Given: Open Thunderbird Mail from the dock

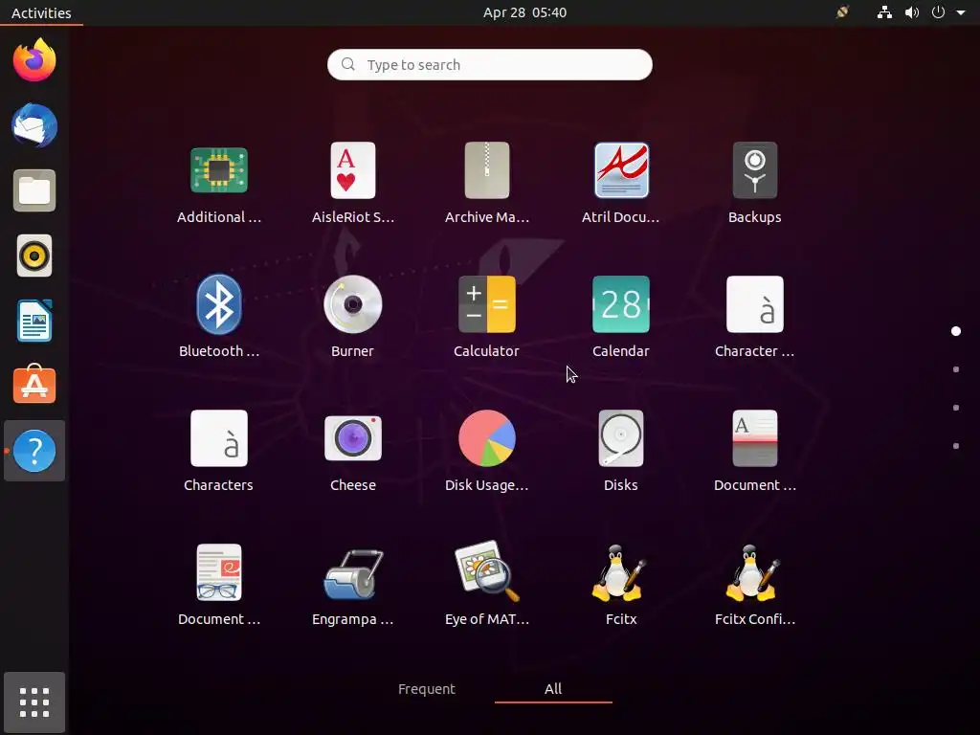Looking at the screenshot, I should (34, 125).
